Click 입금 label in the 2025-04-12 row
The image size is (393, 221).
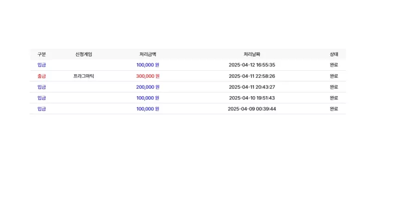[x=42, y=65]
